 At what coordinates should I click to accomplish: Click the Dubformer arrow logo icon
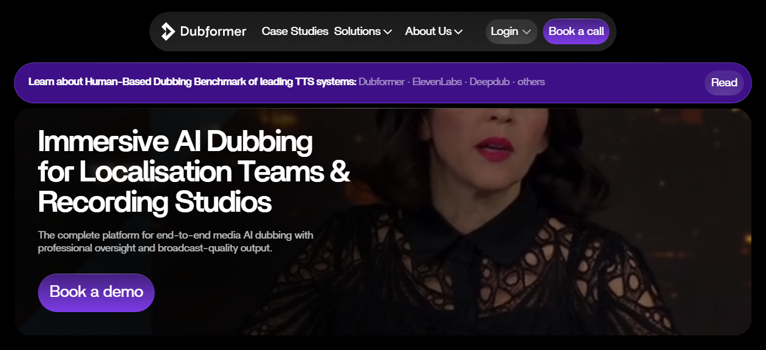click(167, 31)
